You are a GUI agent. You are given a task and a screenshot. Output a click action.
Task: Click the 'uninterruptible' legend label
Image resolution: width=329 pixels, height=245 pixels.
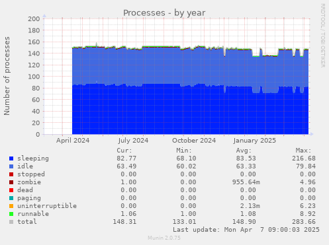pyautogui.click(x=47, y=206)
